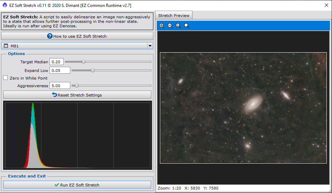This screenshot has height=193, width=332.
Task: Click the plain magnifier zoom 1:1 icon
Action: click(187, 26)
